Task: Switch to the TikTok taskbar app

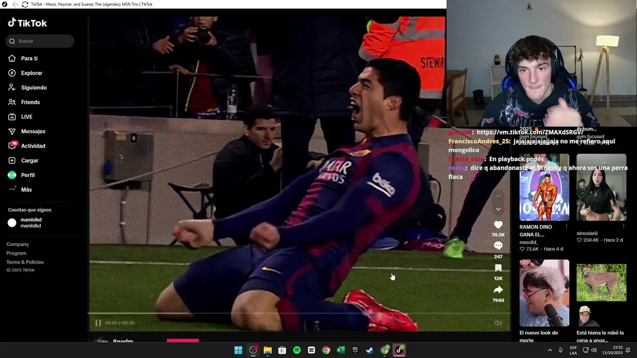Action: click(x=399, y=350)
